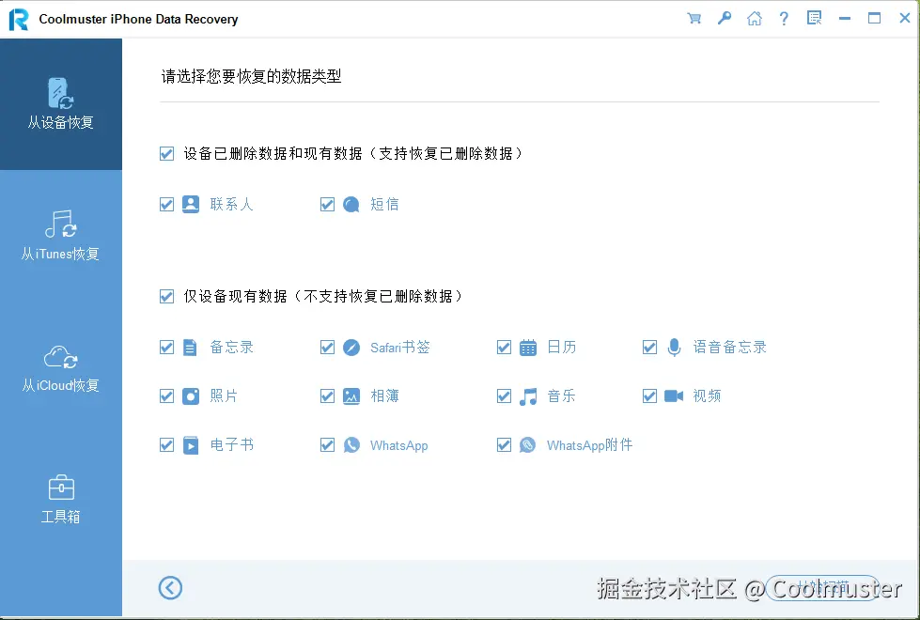Click the feedback log icon near the window controls
Viewport: 920px width, 620px height.
[814, 17]
